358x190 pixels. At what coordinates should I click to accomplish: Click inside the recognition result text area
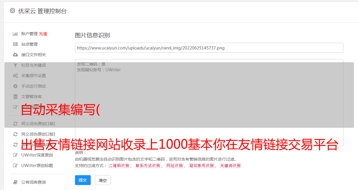209,103
